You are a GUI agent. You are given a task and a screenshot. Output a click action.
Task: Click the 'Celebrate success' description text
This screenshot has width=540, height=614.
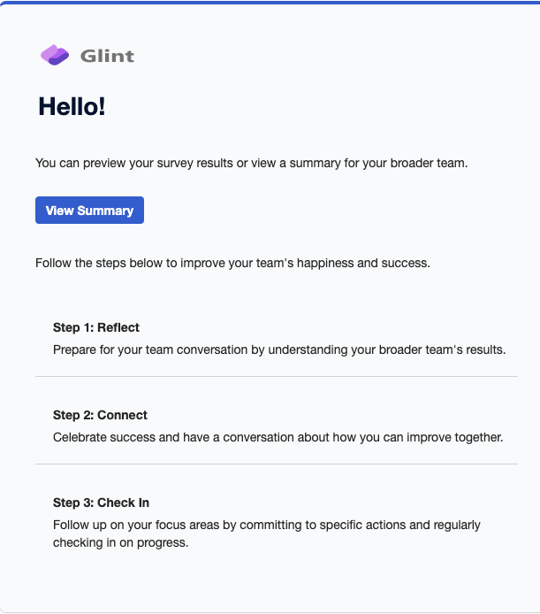click(x=278, y=437)
